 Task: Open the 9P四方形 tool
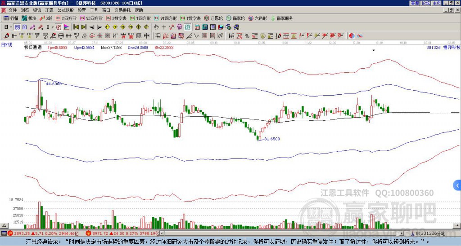[91, 18]
